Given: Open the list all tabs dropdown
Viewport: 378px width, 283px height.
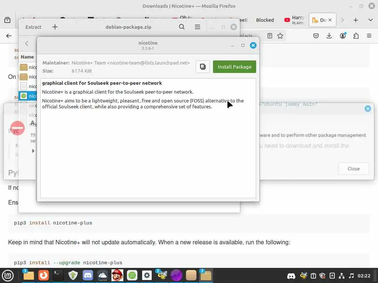Looking at the screenshot, I should [x=371, y=20].
